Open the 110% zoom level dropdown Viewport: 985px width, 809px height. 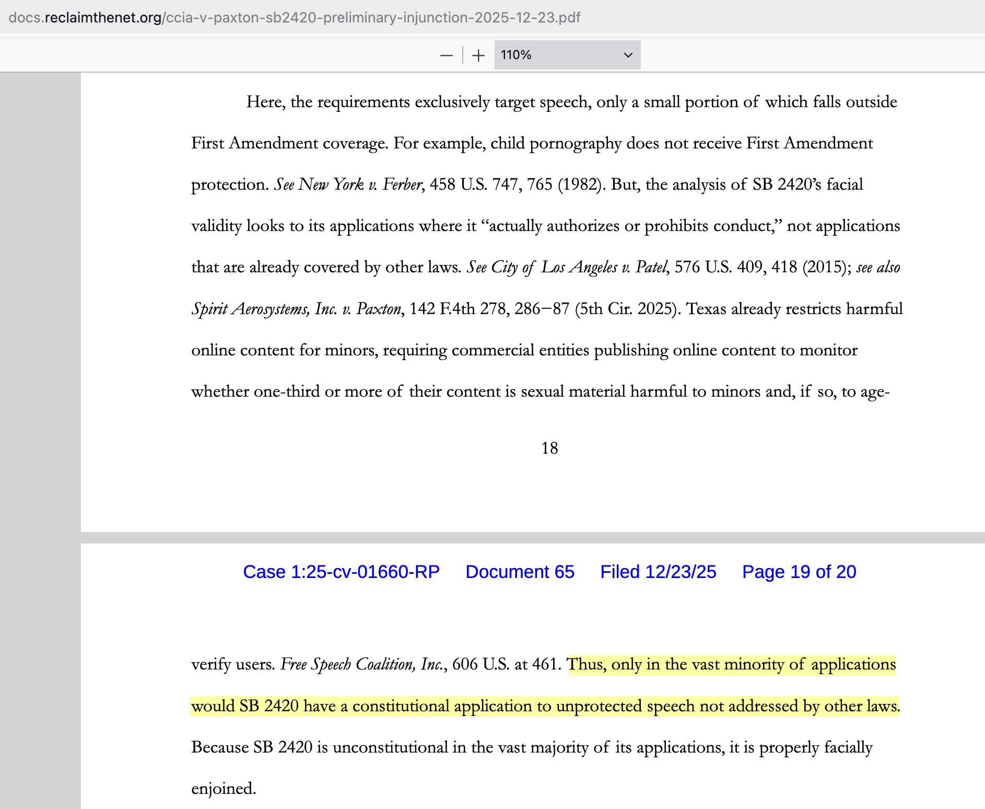[x=567, y=55]
